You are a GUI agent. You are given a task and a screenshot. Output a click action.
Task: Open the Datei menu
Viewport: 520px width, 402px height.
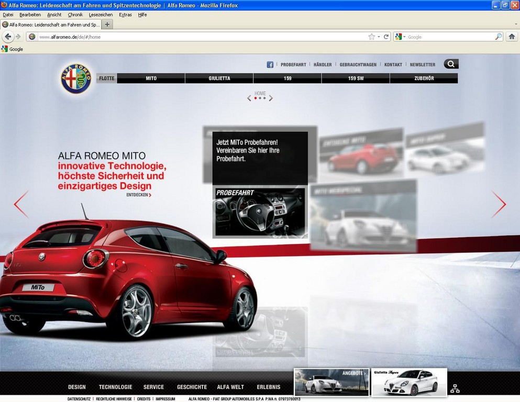tap(8, 15)
